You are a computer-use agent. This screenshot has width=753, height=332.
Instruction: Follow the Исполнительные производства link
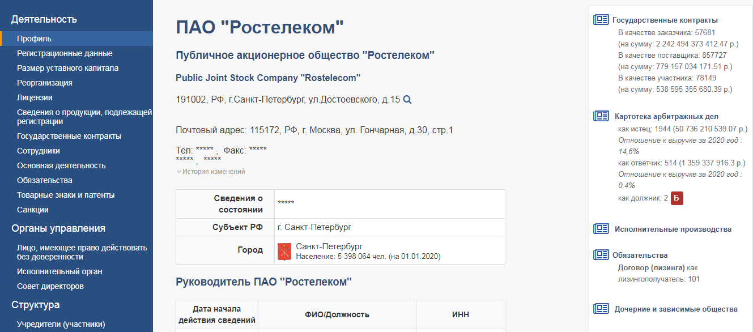pos(673,229)
